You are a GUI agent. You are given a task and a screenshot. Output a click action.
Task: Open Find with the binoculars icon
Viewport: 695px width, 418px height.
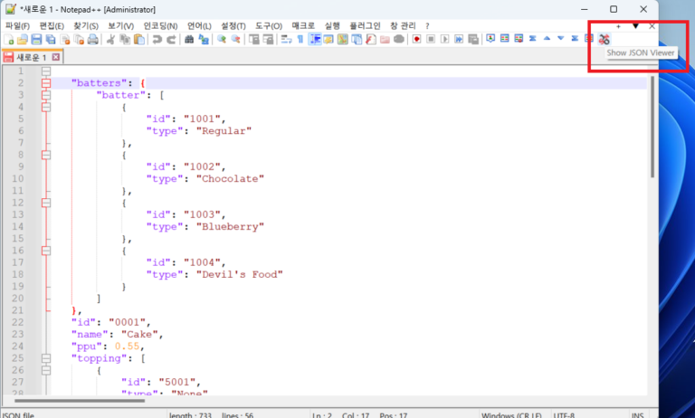189,40
